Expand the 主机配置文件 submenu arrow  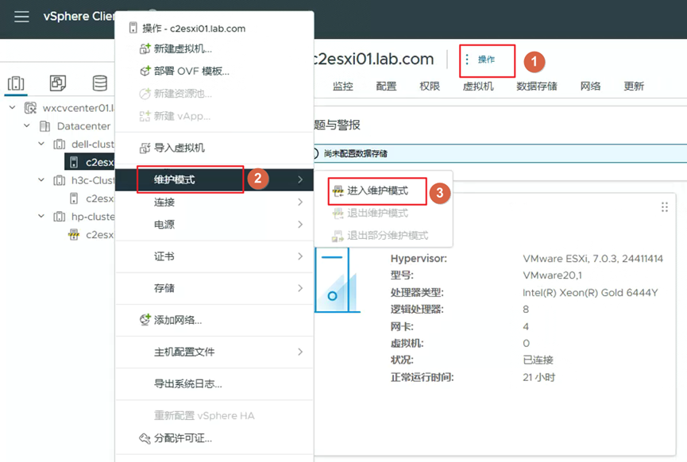tap(300, 352)
